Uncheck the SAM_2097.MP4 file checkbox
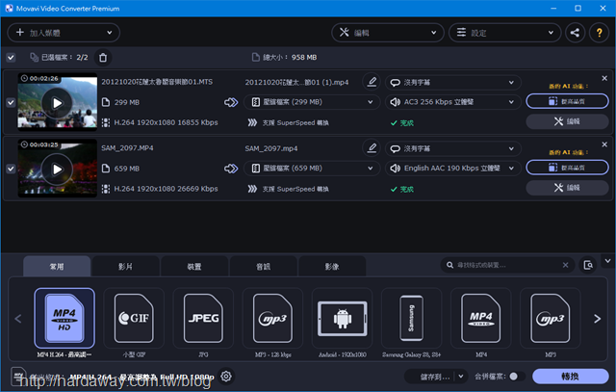Image resolution: width=616 pixels, height=392 pixels. click(11, 169)
